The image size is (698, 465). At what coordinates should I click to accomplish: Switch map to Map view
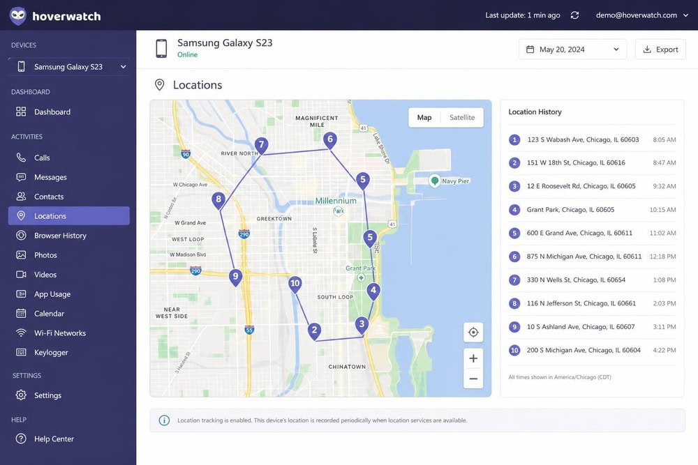click(x=424, y=117)
